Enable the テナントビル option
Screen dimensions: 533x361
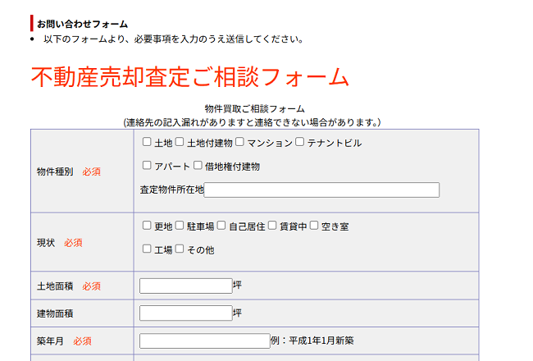click(300, 142)
